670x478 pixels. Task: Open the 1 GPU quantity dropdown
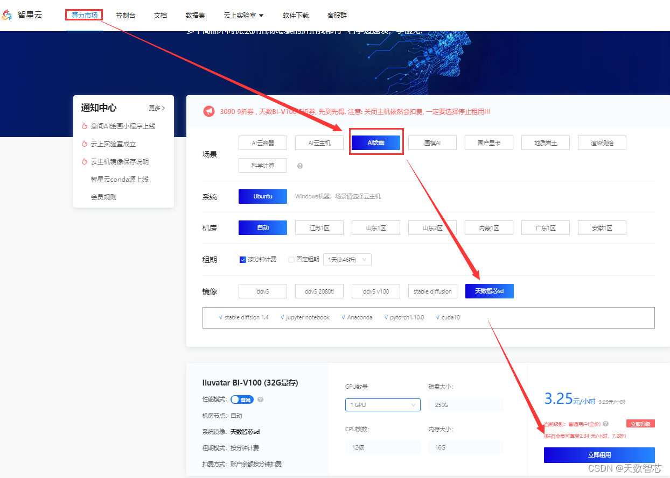coord(383,405)
